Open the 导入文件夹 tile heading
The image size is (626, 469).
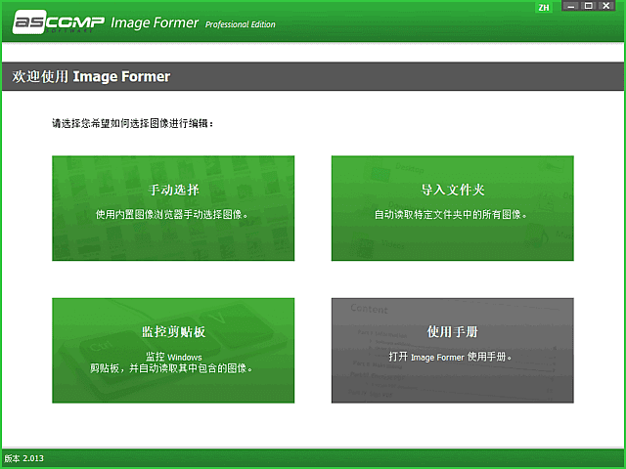pyautogui.click(x=452, y=190)
